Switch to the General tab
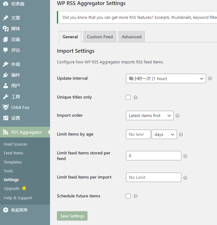The height and width of the screenshot is (225, 217). pyautogui.click(x=70, y=37)
